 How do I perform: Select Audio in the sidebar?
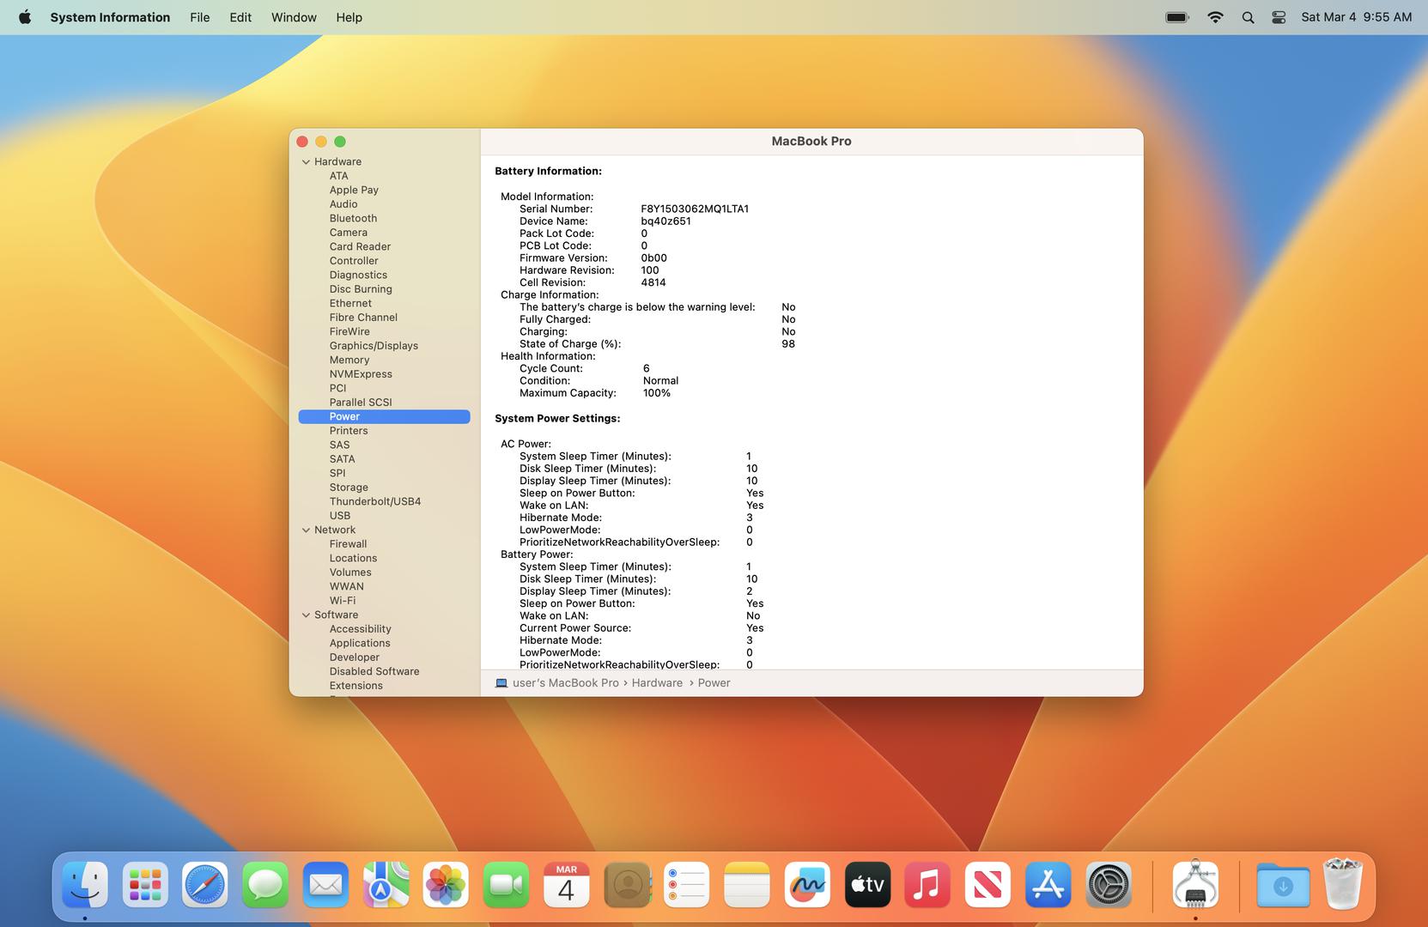click(x=343, y=204)
